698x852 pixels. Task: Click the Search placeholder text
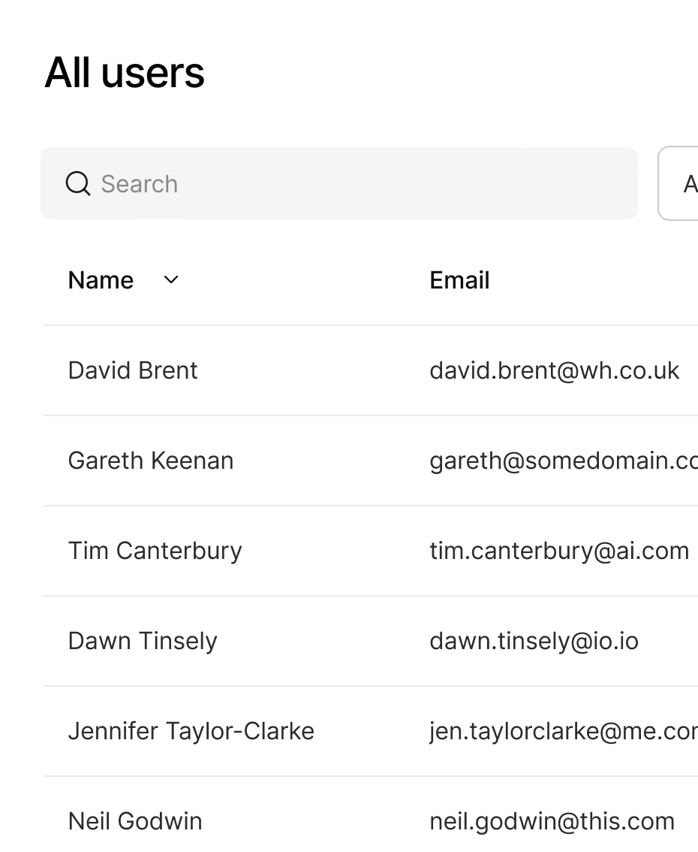pos(140,184)
